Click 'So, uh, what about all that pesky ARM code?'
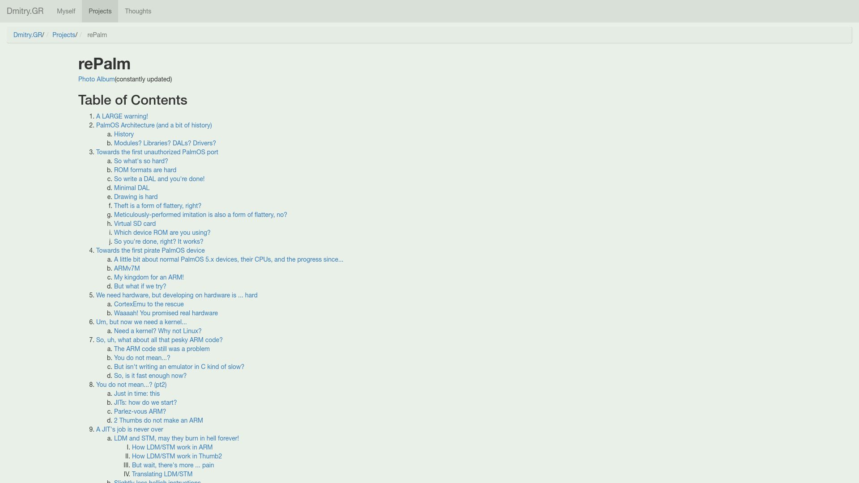Viewport: 859px width, 483px height. pos(159,340)
